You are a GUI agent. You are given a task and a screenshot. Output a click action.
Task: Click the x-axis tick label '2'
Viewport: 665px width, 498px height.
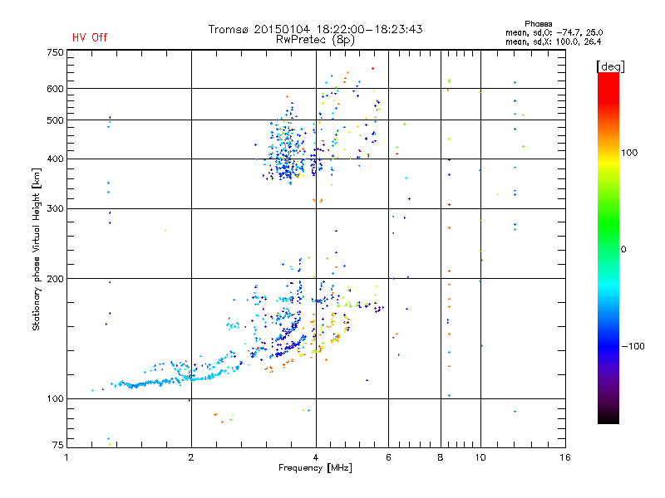191,457
